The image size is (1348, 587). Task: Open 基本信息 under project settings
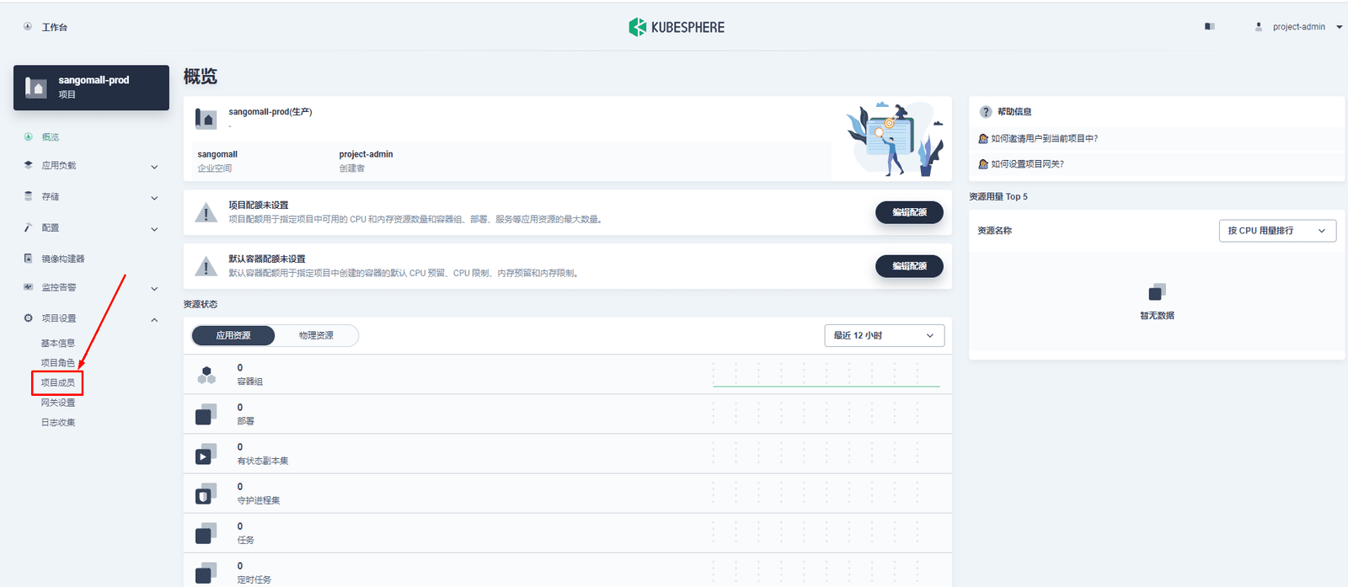pyautogui.click(x=58, y=344)
